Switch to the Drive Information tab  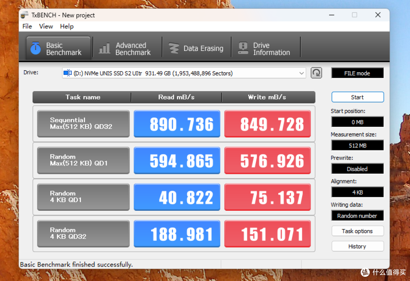point(266,49)
